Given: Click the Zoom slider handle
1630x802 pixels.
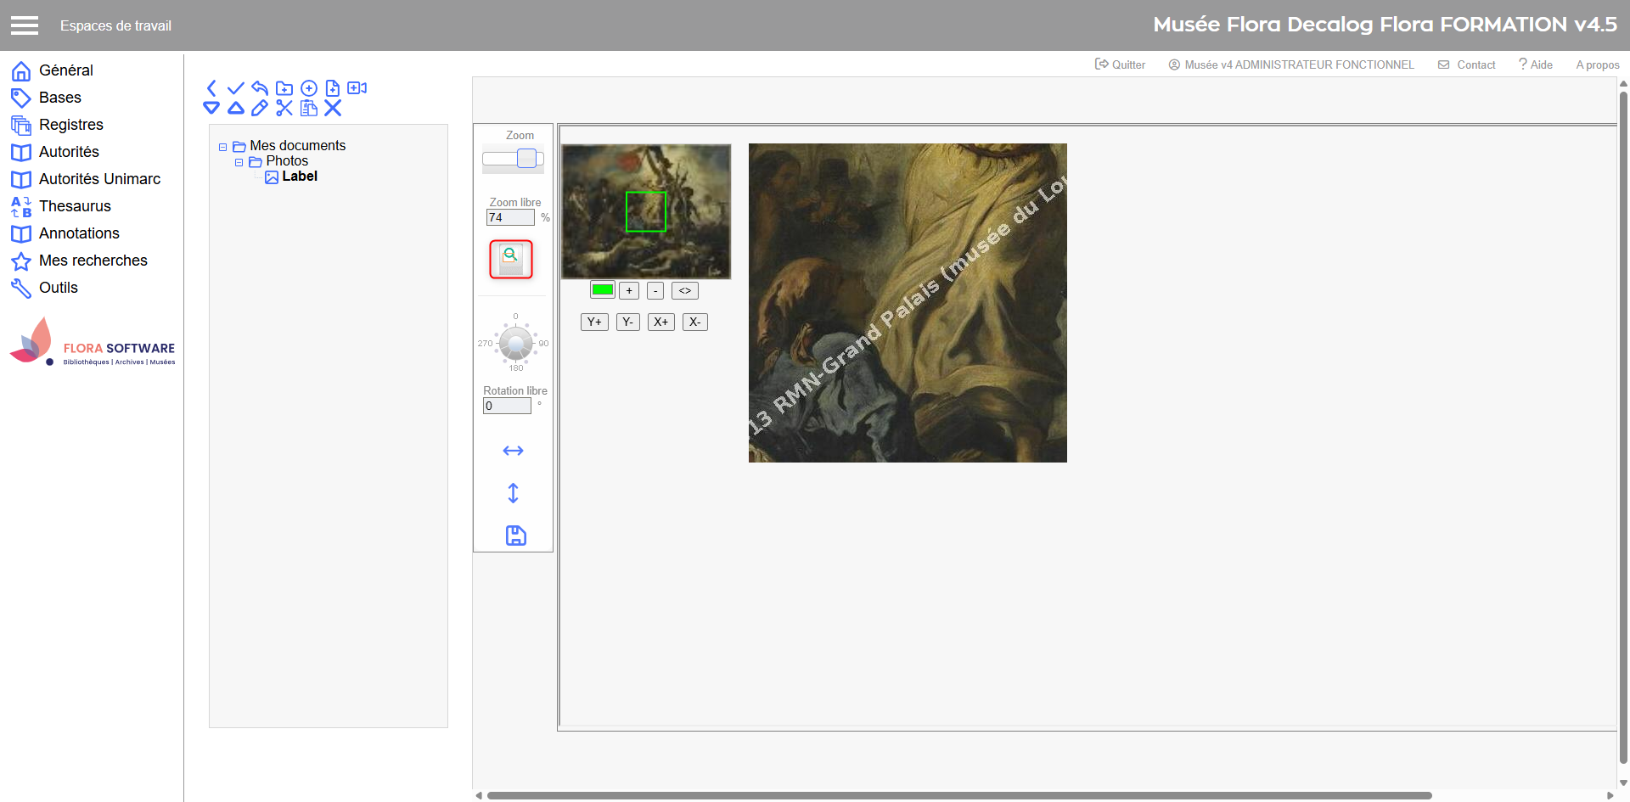Looking at the screenshot, I should pyautogui.click(x=526, y=159).
